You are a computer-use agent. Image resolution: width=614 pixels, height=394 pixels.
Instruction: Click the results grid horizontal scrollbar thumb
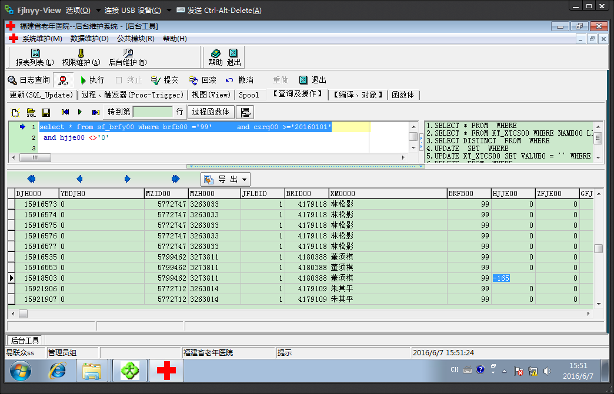coord(23,314)
